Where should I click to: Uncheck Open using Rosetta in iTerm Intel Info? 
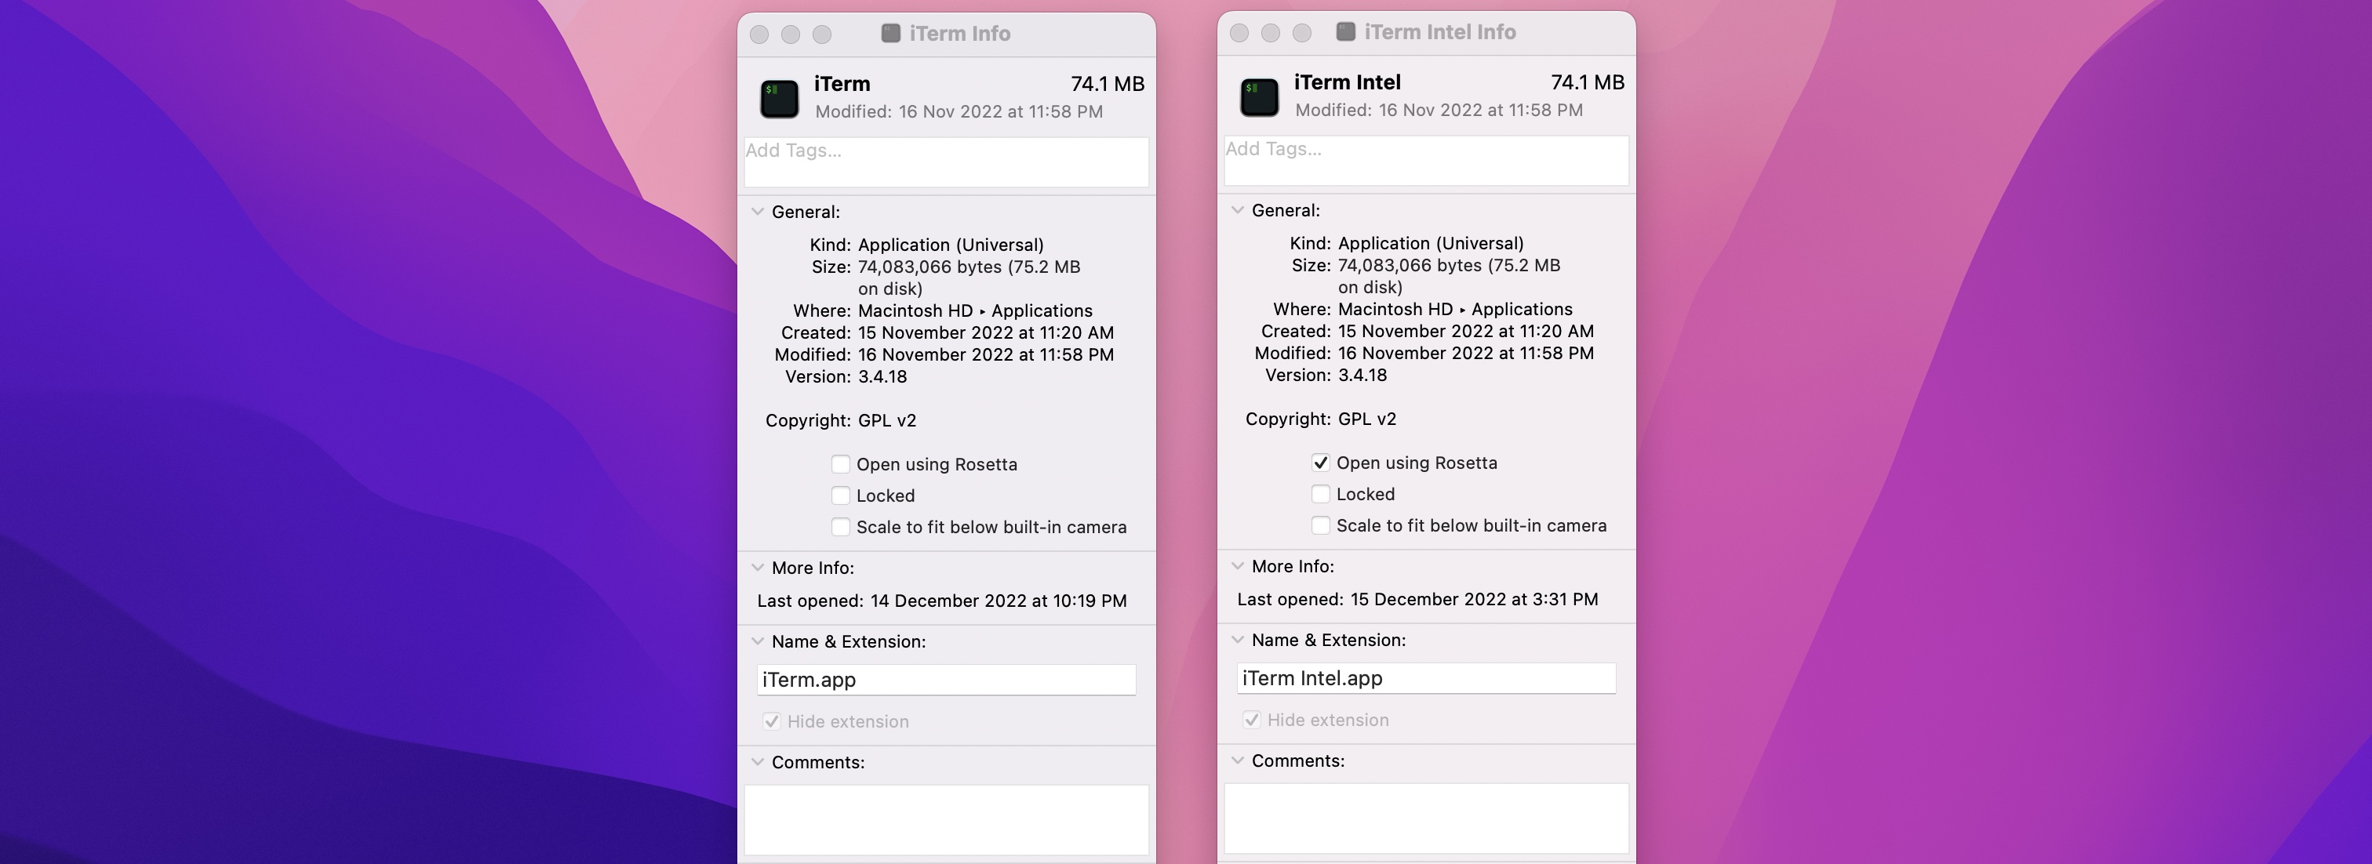[1320, 462]
